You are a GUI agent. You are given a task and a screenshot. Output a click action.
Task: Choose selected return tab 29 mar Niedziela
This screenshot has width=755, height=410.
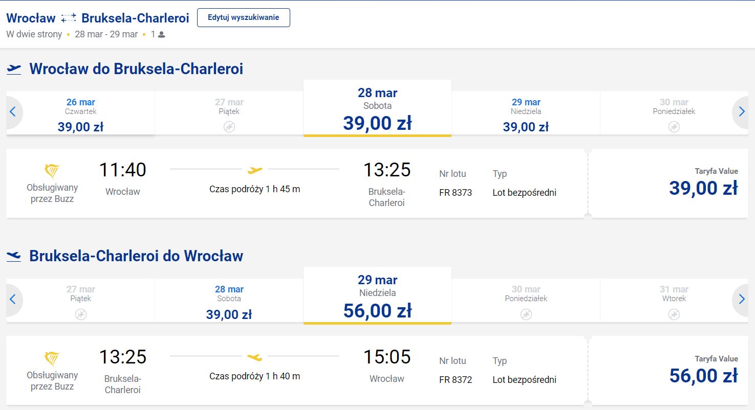pos(377,295)
